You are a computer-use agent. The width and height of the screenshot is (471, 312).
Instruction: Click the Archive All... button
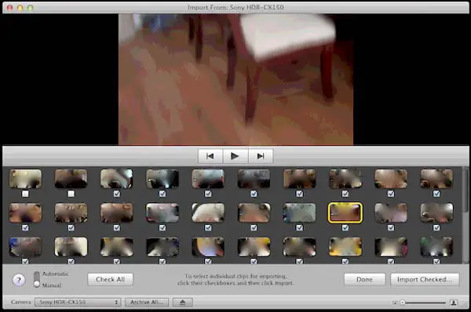147,302
